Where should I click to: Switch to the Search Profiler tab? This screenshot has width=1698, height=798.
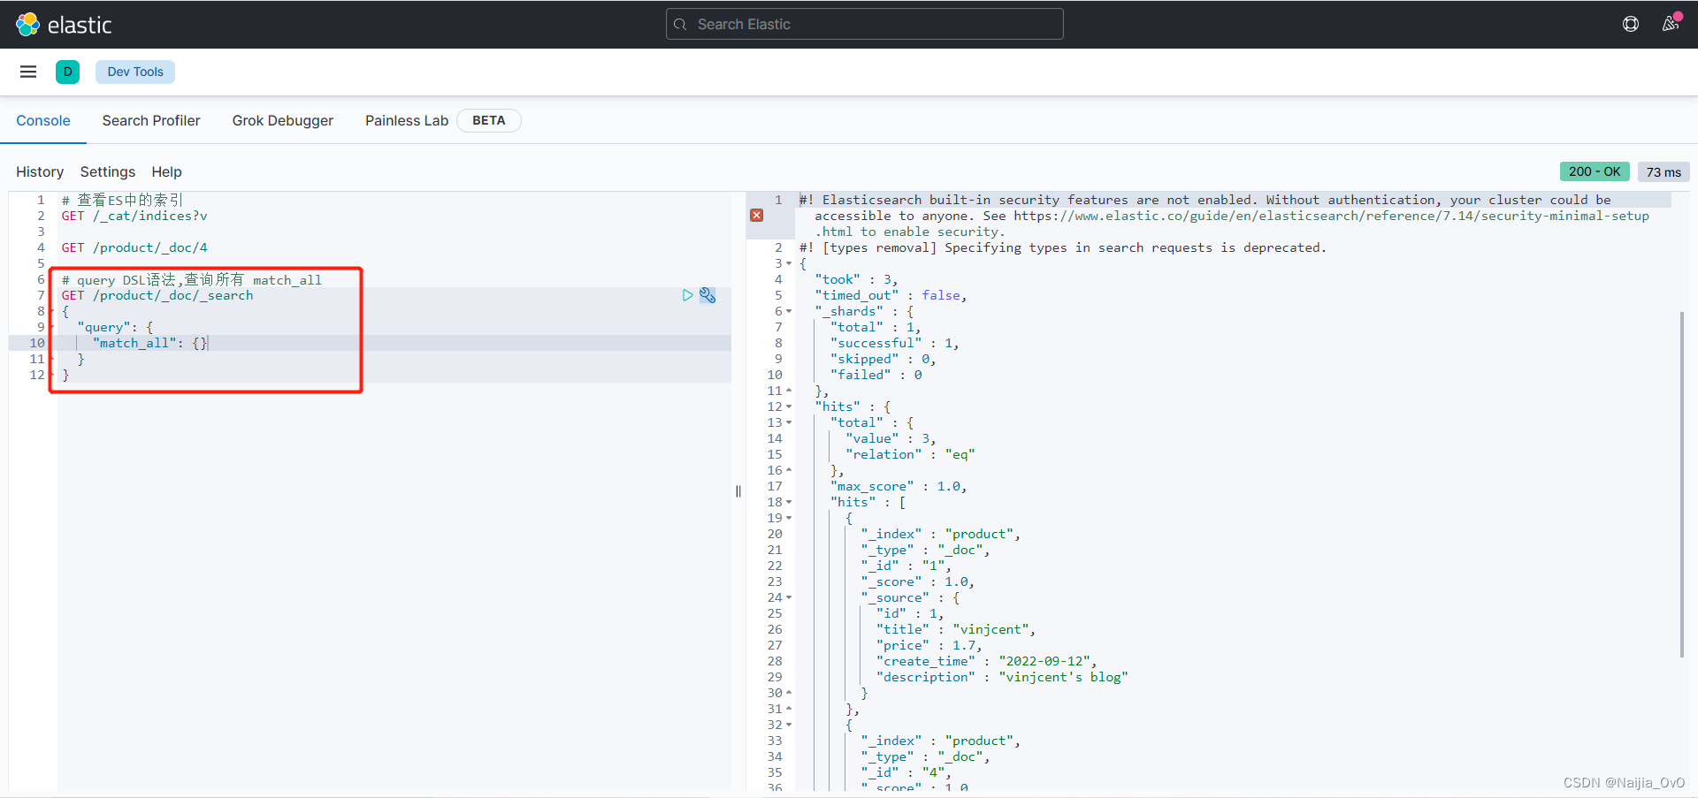point(151,120)
